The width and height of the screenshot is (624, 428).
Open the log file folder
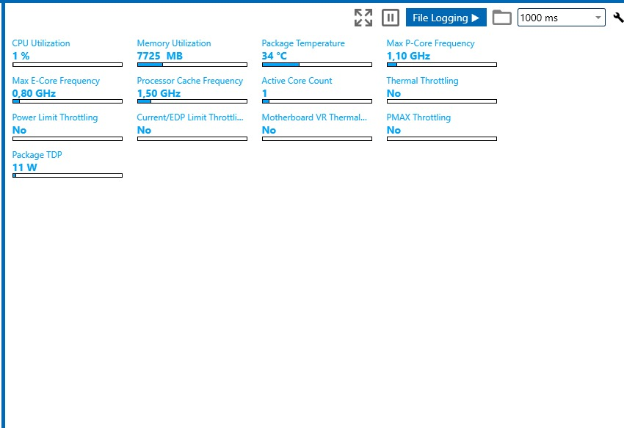502,18
